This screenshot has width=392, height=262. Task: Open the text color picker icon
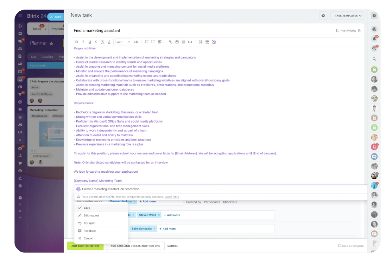pos(109,42)
